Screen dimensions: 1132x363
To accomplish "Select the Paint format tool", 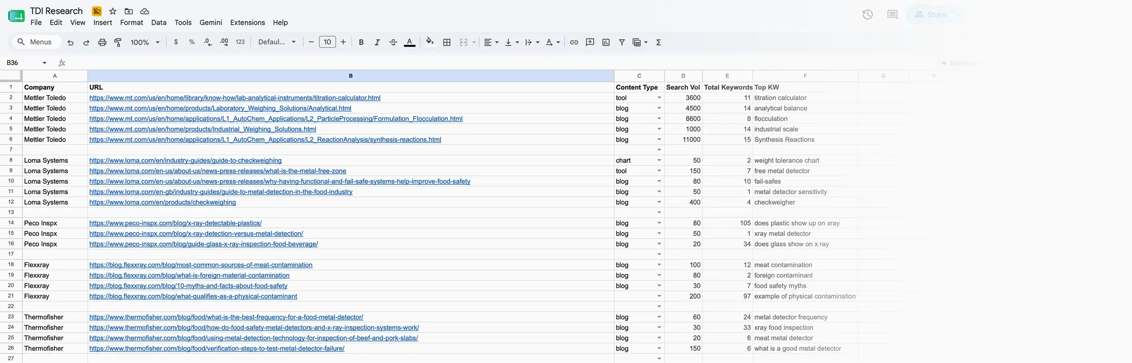I will pos(118,42).
